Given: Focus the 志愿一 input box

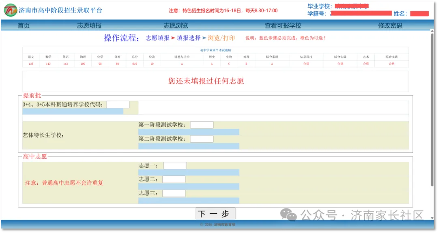Looking at the screenshot, I should coord(175,165).
